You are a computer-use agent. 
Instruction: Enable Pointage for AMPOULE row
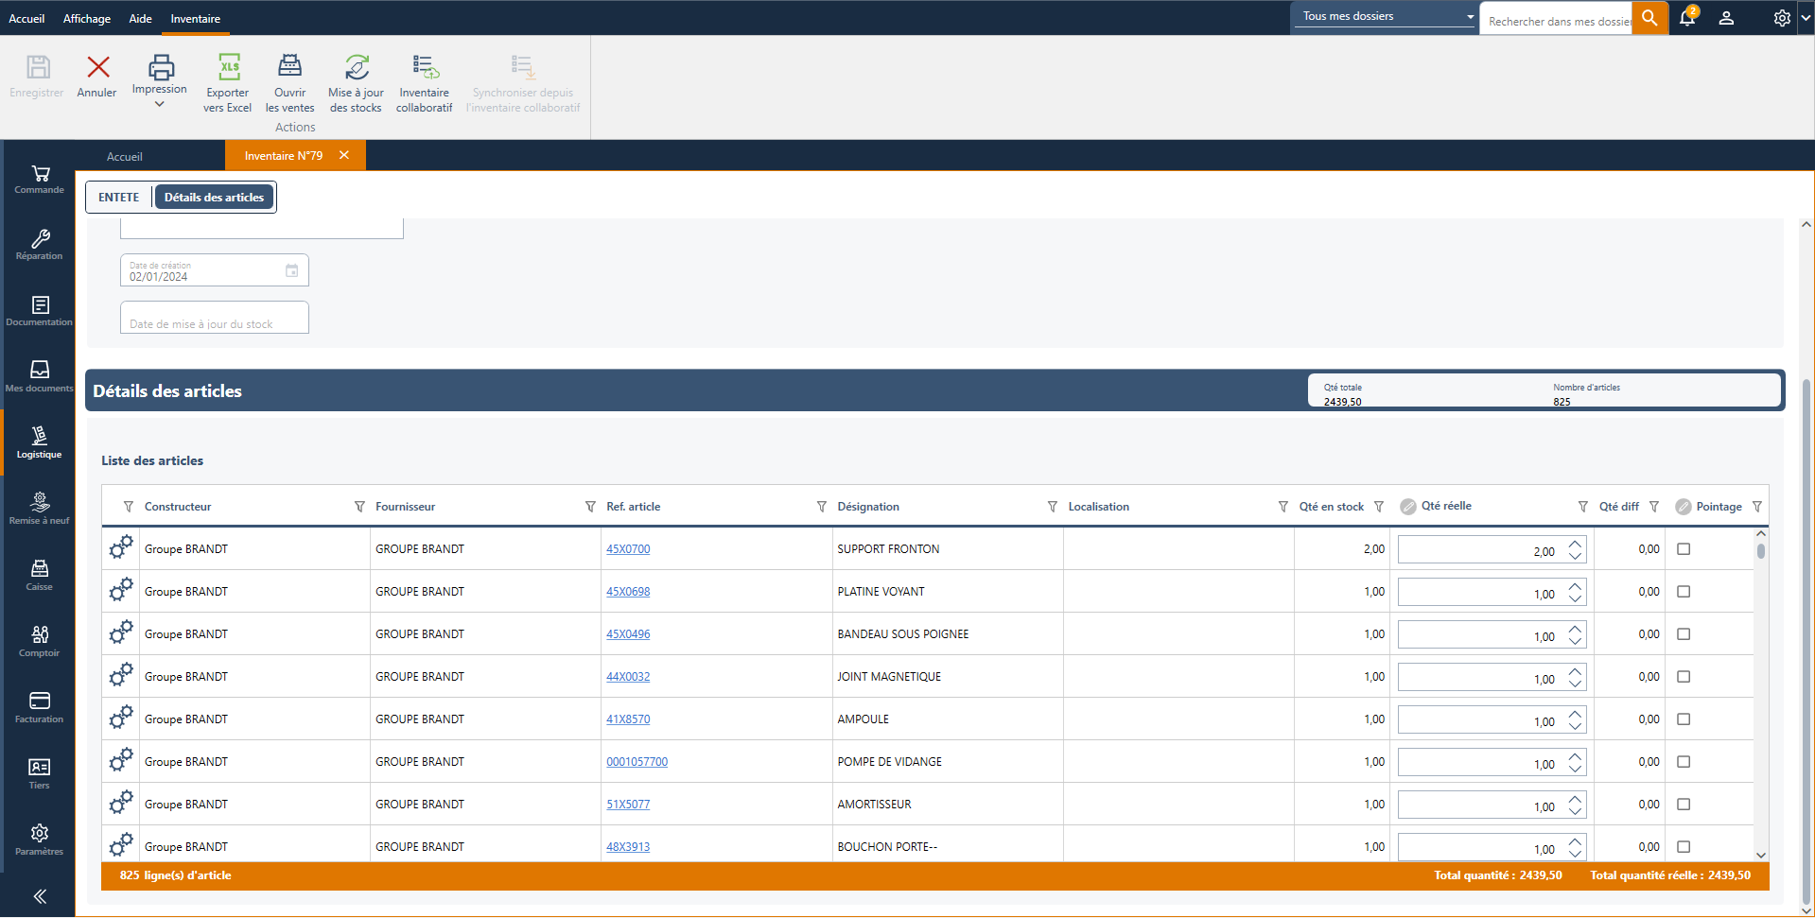1684,719
